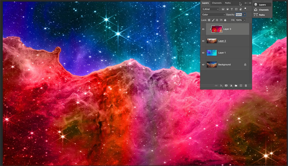The image size is (288, 166).
Task: Select the Layer 1 name
Action: coord(222,53)
